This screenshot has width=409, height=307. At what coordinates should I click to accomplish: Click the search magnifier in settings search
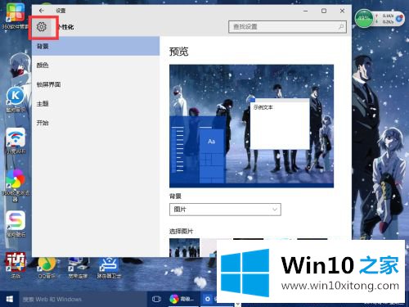(x=341, y=27)
